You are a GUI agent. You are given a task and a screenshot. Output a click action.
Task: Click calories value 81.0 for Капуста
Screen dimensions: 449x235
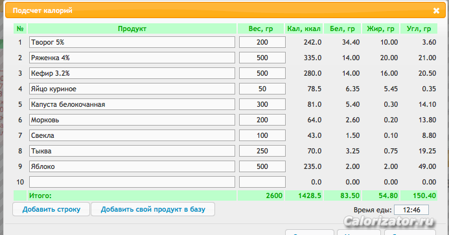pos(314,104)
